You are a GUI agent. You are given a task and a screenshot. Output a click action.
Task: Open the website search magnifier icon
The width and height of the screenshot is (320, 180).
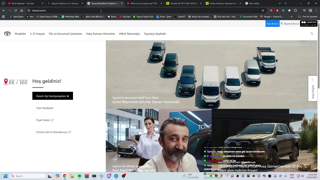point(312,33)
